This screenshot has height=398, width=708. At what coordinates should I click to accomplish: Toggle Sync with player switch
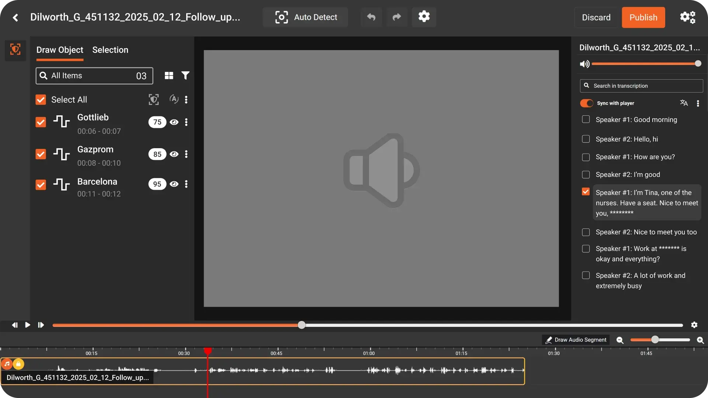click(x=586, y=103)
